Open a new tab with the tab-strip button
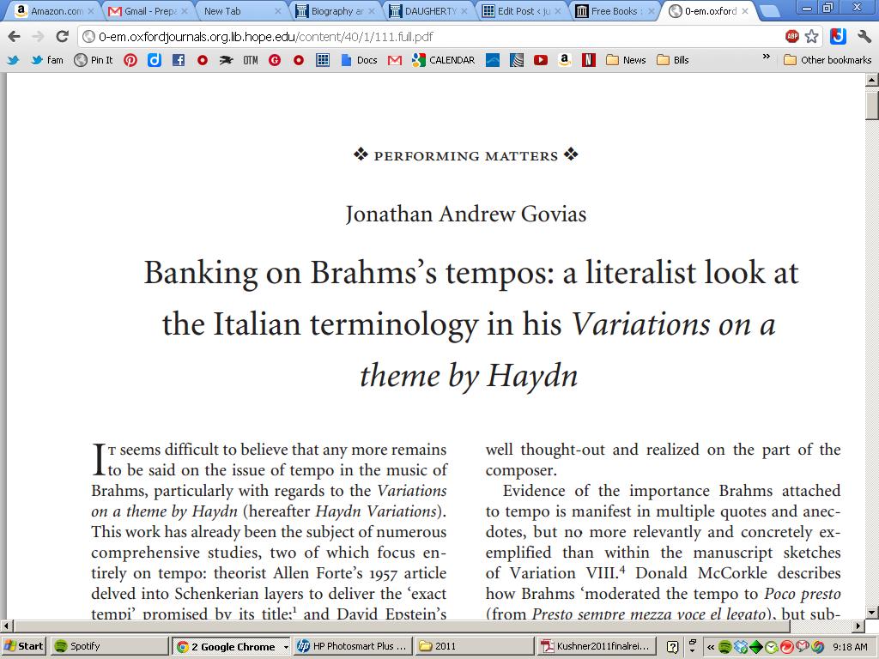 click(768, 11)
